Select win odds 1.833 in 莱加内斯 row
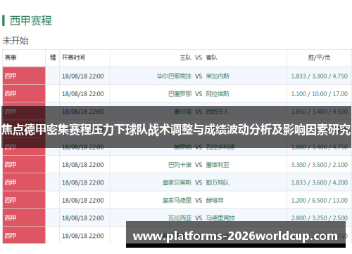 click(x=298, y=76)
